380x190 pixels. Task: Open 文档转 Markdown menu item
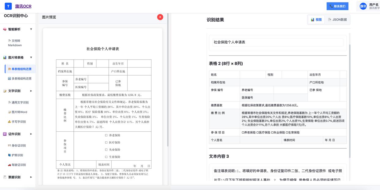click(19, 43)
